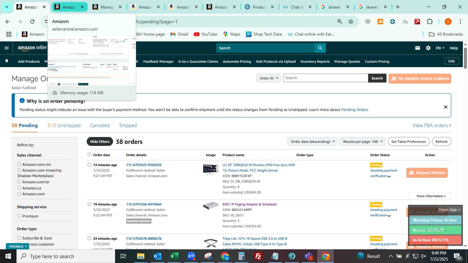Select order 112-0741256-9479464 checkbox
The image size is (468, 263).
89,204
